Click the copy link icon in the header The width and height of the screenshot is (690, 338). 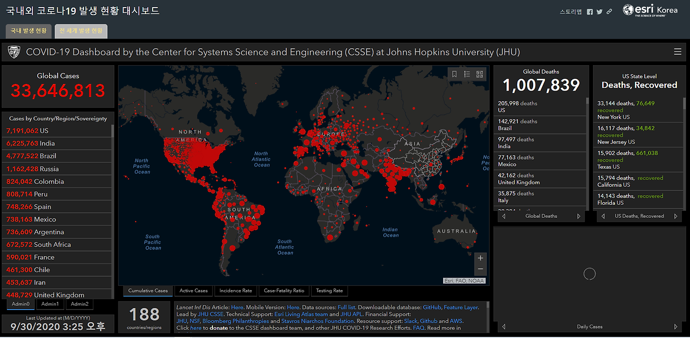[x=609, y=11]
